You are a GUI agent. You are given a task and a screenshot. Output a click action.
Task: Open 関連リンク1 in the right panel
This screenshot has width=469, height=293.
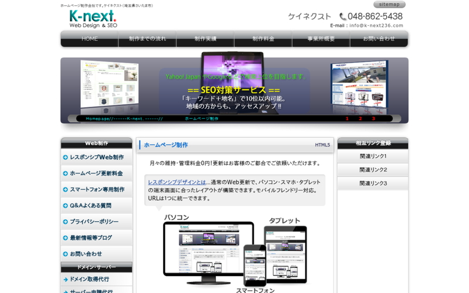(373, 156)
